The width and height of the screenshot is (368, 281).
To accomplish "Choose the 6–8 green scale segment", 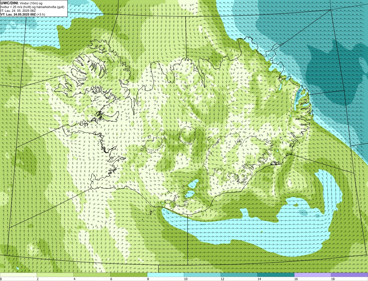I will [129, 275].
